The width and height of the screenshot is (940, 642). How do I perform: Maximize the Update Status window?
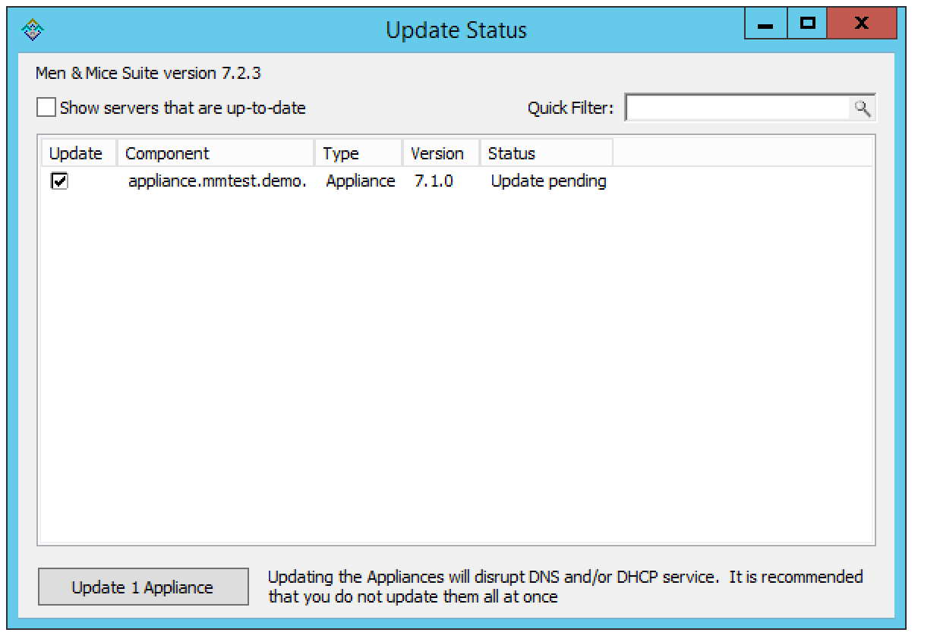pos(807,24)
